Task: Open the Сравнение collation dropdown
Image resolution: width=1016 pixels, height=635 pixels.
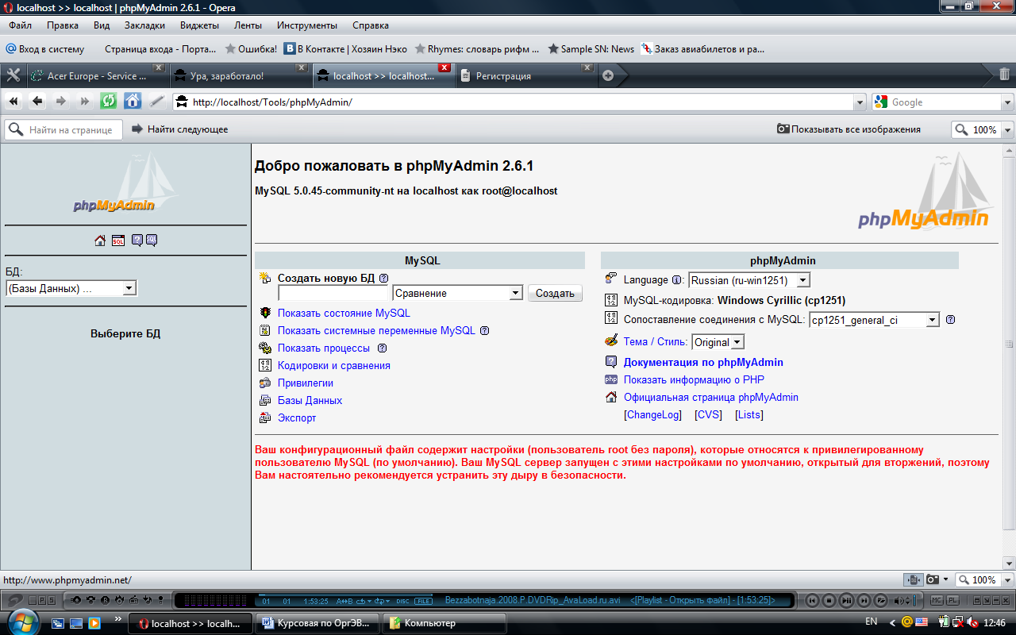Action: 457,293
